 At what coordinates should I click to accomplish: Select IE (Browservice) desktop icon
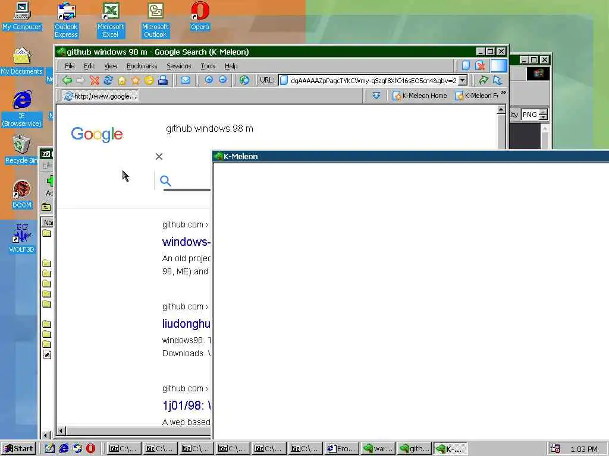click(21, 109)
